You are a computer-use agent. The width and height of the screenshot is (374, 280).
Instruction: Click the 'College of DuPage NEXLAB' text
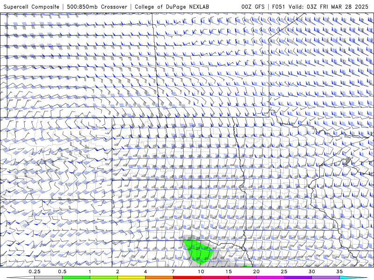pyautogui.click(x=172, y=7)
